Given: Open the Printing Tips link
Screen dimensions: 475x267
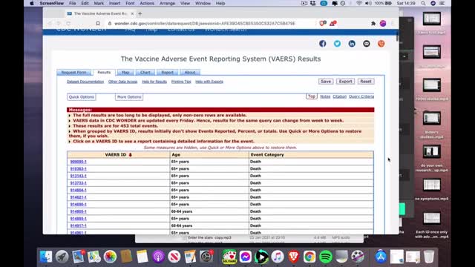Looking at the screenshot, I should [x=181, y=82].
